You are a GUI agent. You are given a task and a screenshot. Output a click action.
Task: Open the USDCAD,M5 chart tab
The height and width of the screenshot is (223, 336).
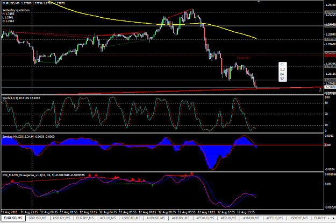point(131,218)
